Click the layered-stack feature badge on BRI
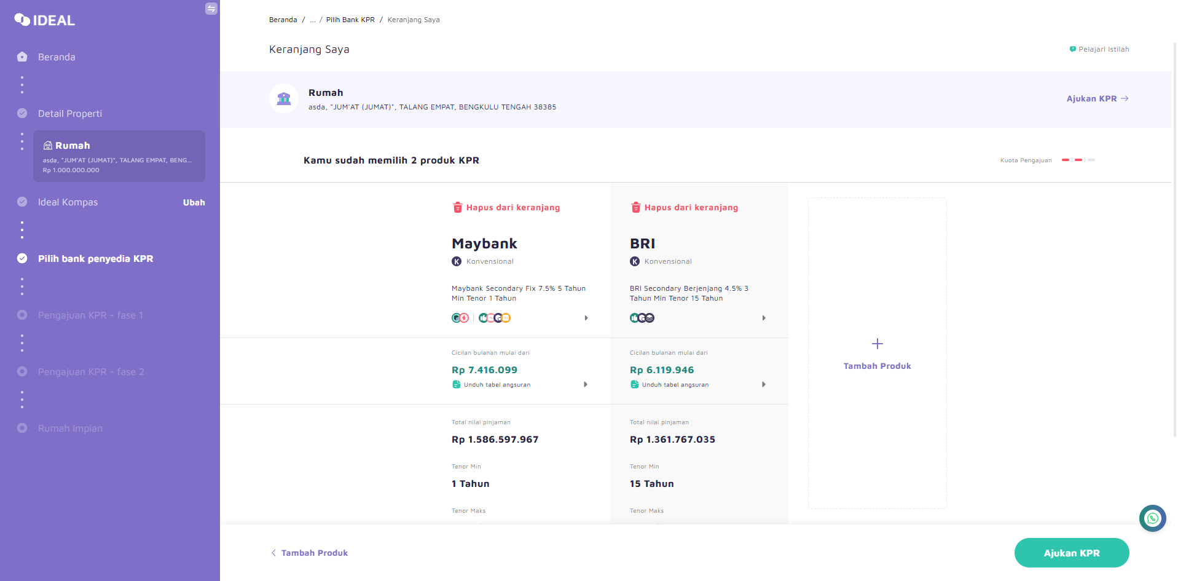The image size is (1178, 581). (x=650, y=318)
